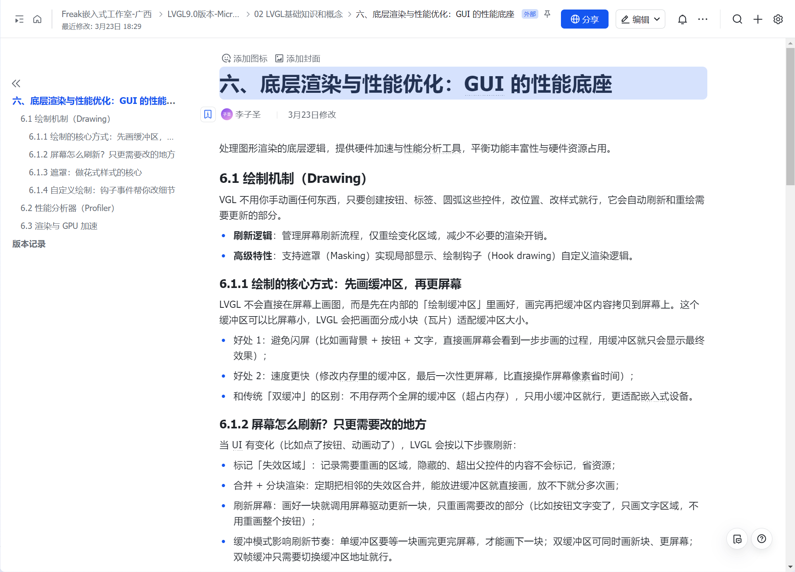Open the more options ellipsis menu
The width and height of the screenshot is (795, 572).
click(703, 19)
